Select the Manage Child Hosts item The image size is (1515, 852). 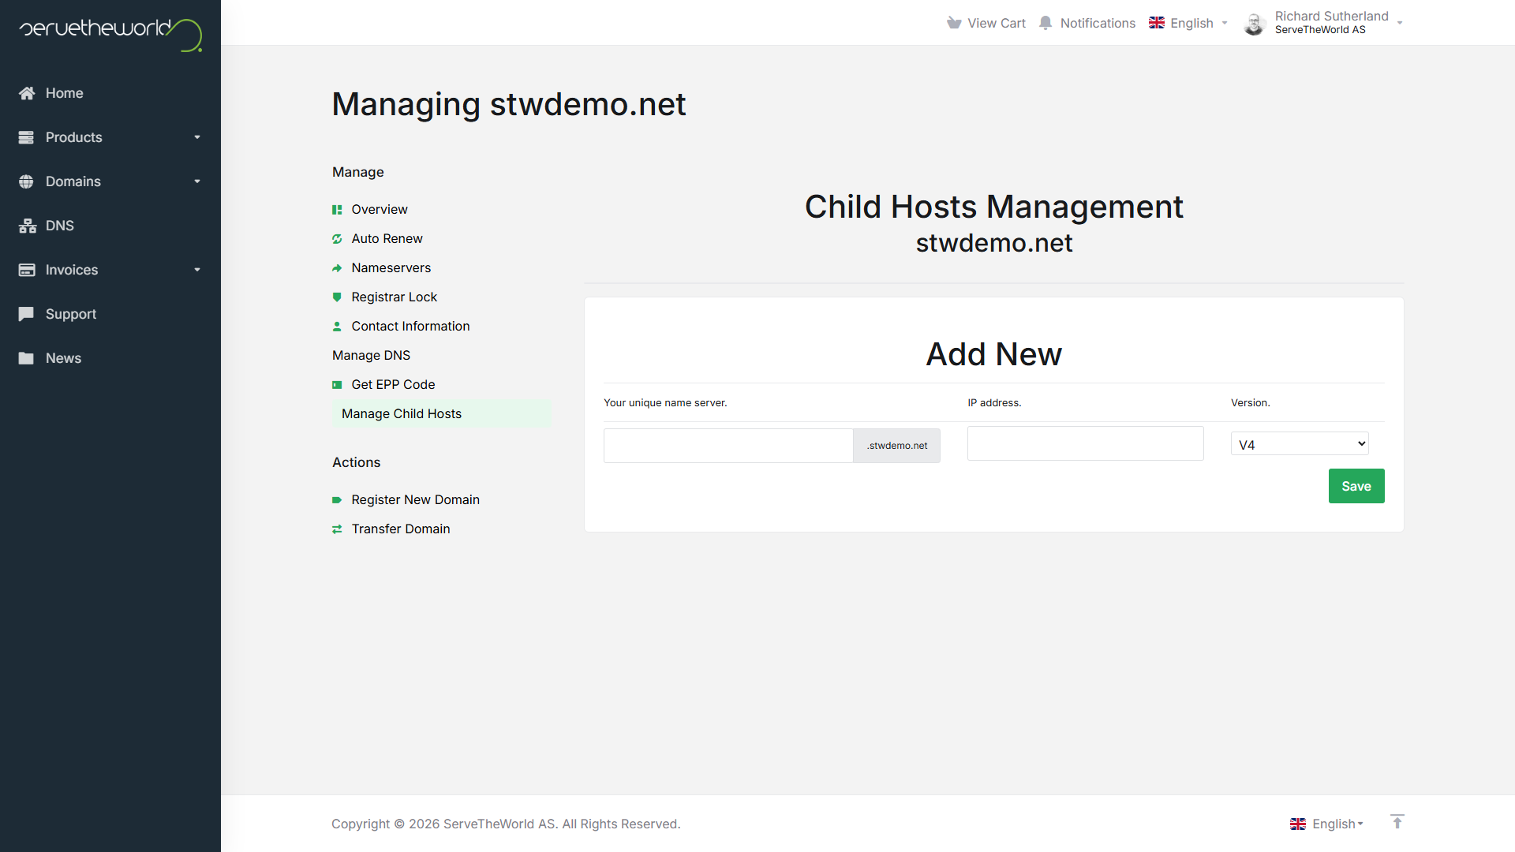point(442,414)
